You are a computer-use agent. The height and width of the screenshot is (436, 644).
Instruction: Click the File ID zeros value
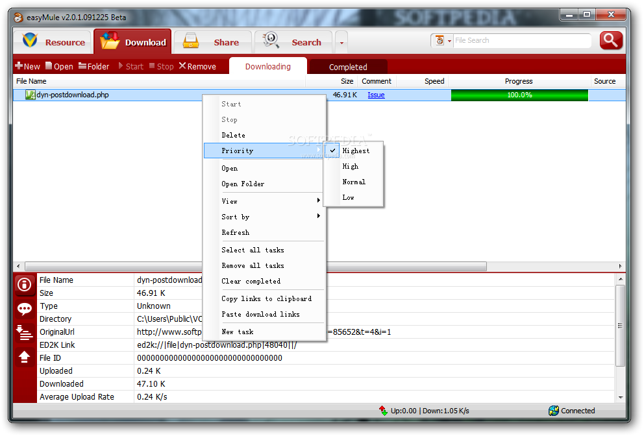point(210,358)
